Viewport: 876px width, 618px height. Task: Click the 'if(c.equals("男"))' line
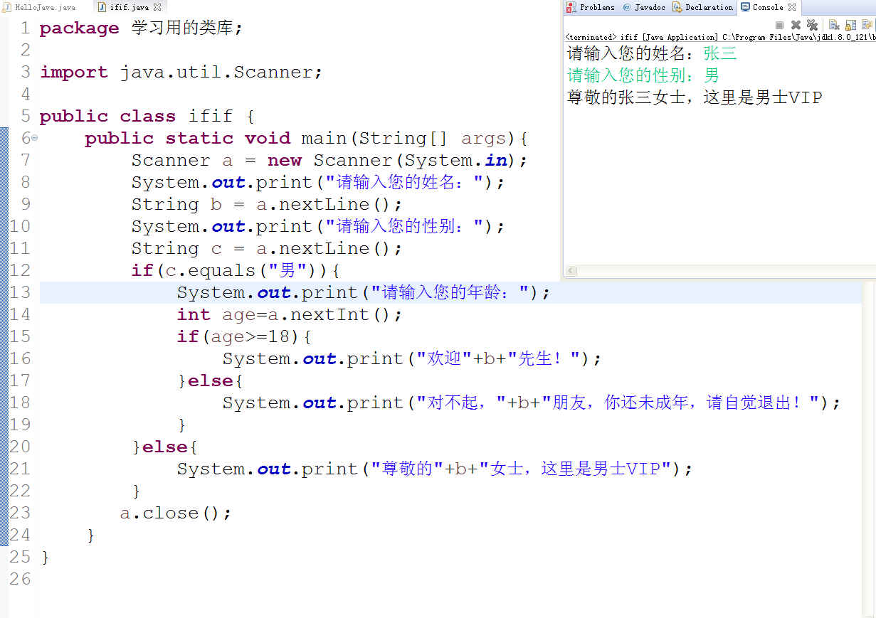236,271
